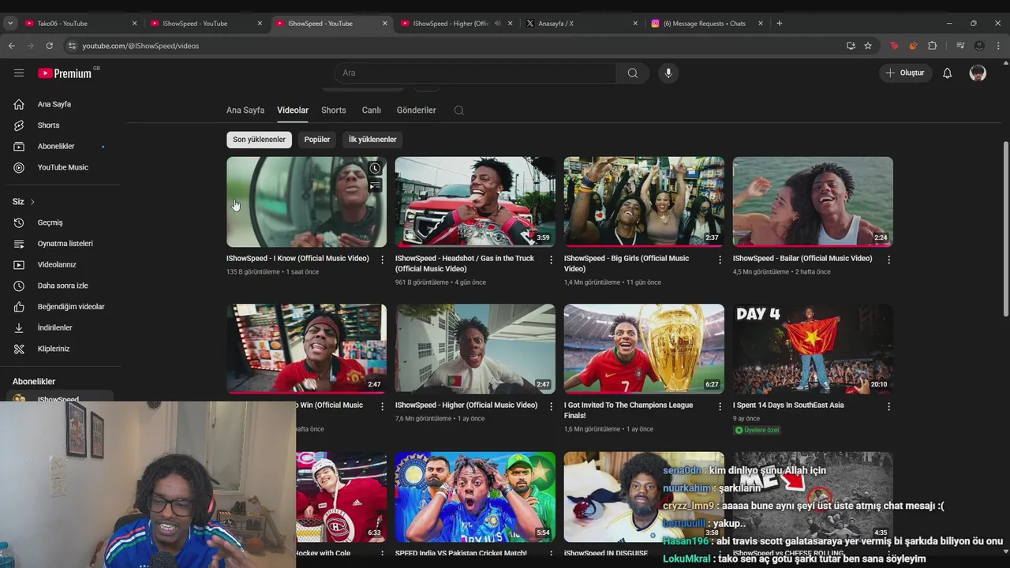Viewport: 1010px width, 568px height.
Task: Search within channel using magnifier icon
Action: (459, 110)
